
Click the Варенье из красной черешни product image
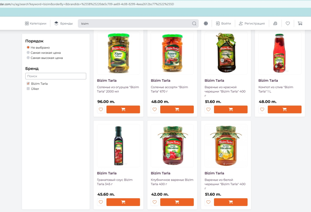coord(225,53)
